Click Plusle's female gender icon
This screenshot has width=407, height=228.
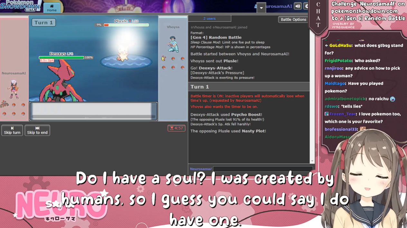(130, 21)
